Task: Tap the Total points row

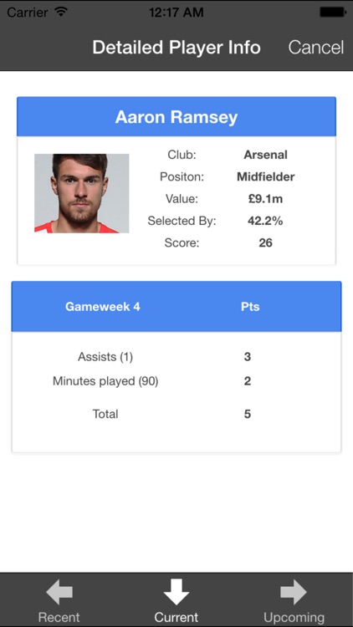Action: coord(176,414)
